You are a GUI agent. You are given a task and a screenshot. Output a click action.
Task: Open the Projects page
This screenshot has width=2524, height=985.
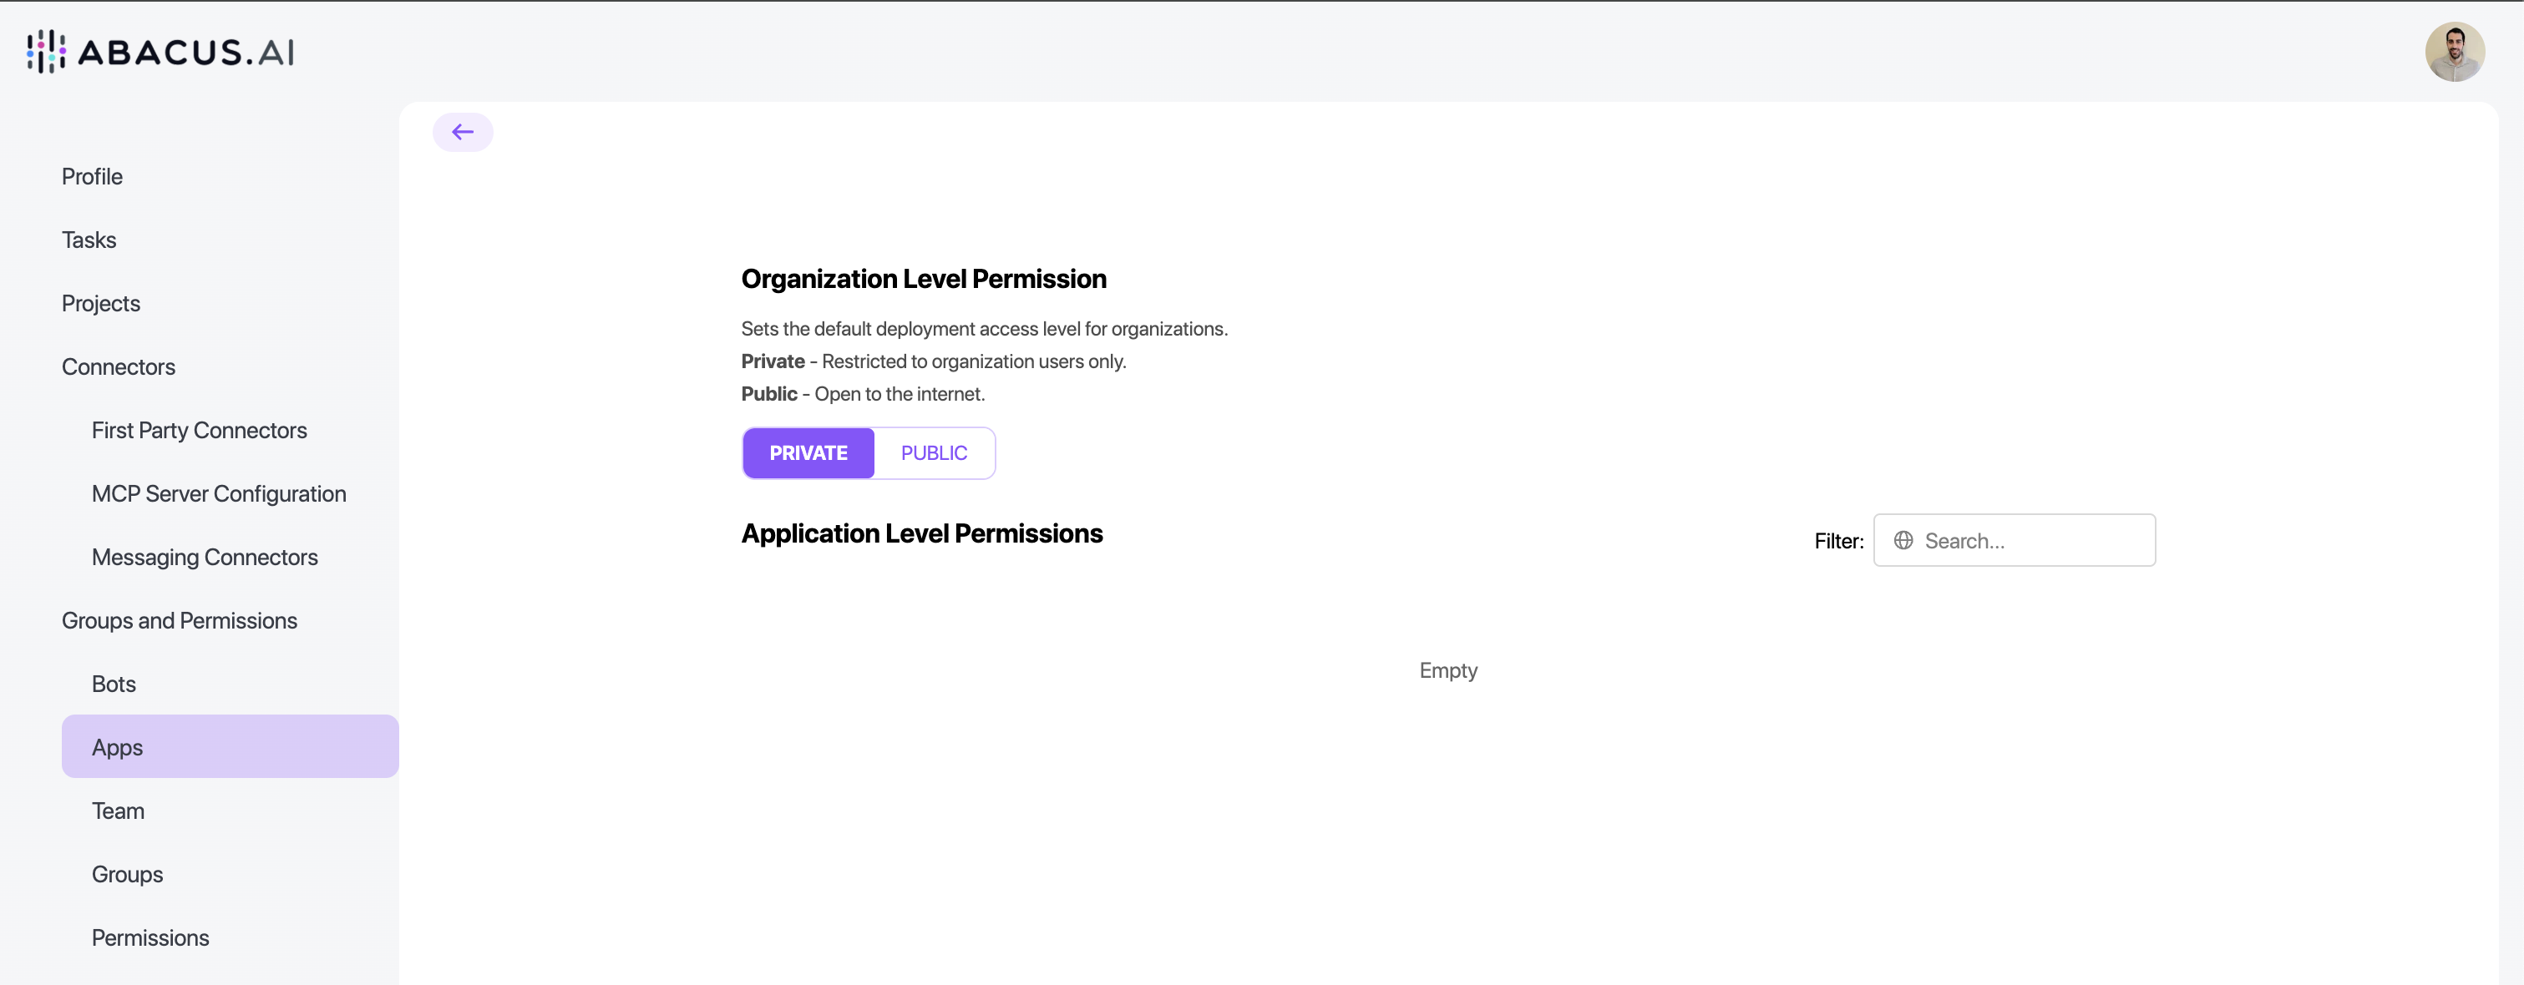(100, 302)
